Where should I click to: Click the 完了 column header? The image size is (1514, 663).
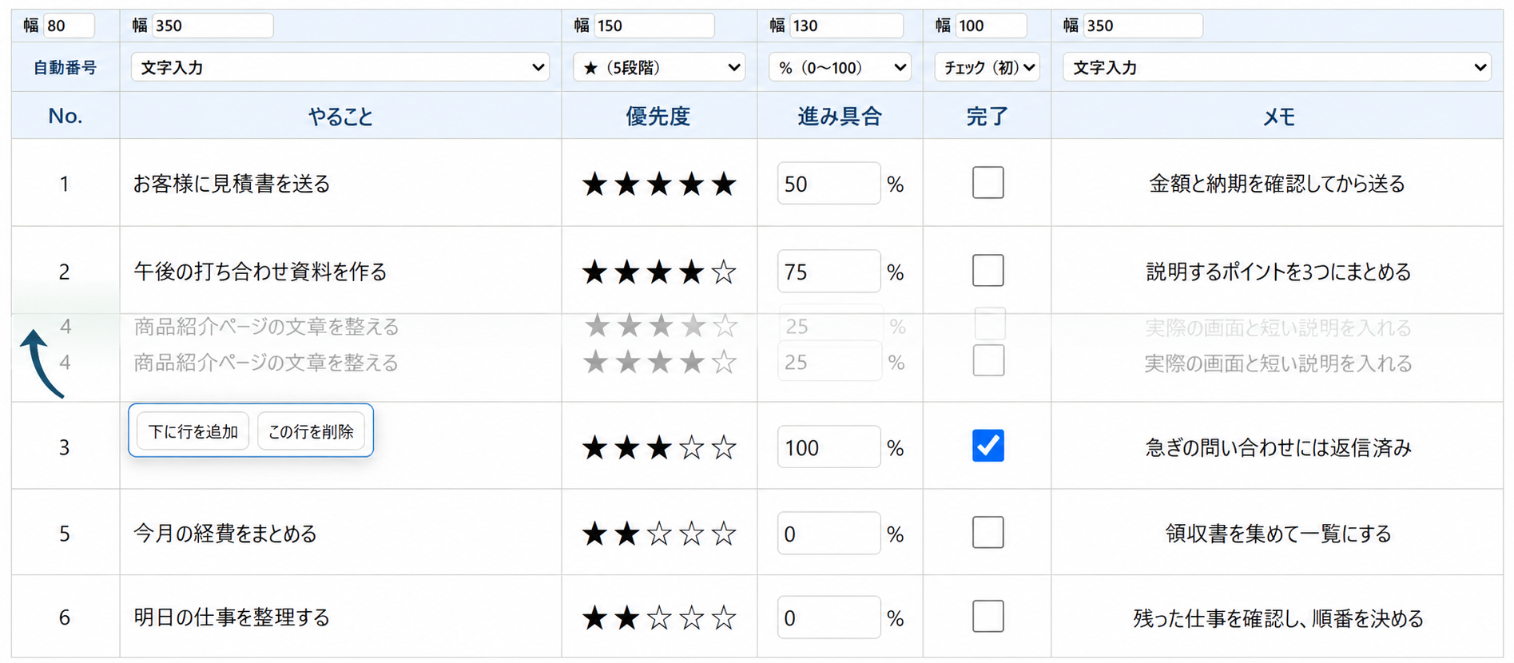point(987,117)
